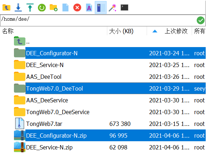Sort files by the 大小 (KB) column header
The width and height of the screenshot is (206, 153).
click(x=121, y=31)
